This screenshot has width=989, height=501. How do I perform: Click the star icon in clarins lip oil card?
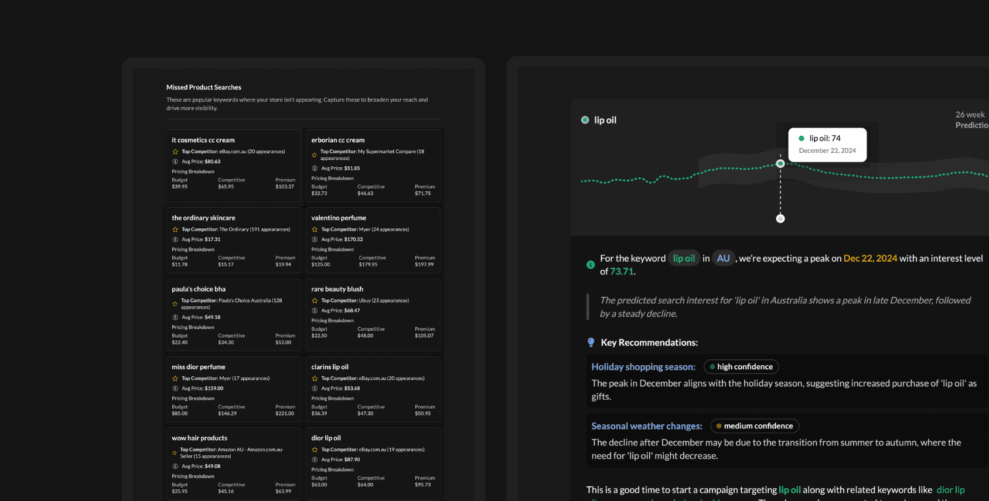click(x=315, y=379)
